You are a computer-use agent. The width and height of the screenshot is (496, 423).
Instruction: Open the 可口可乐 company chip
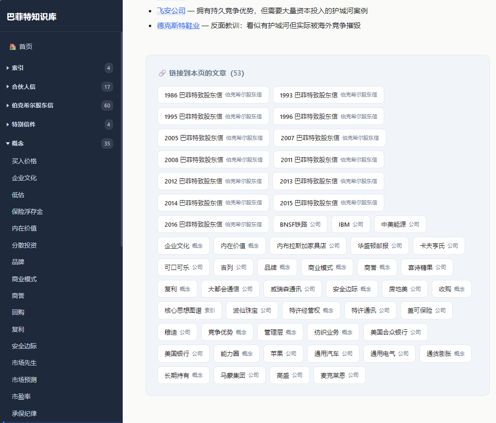184,268
